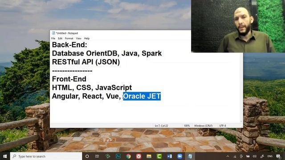The width and height of the screenshot is (285, 160).
Task: Open the Help menu in Notepad
Action: (87, 39)
